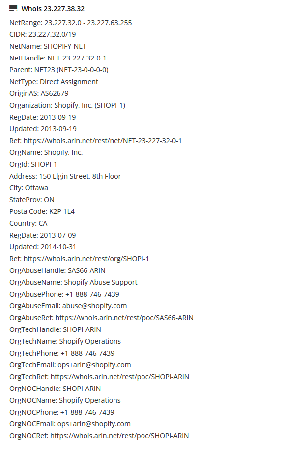Click the OrgNOCEmail ops+arin@shopify.com address
285x449 pixels.
coord(94,424)
